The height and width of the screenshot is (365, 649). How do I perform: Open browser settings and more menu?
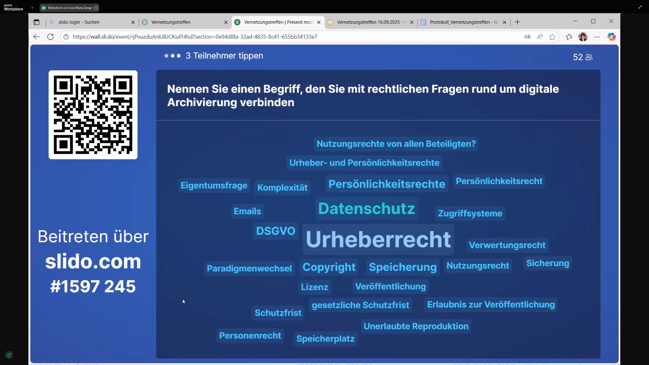tap(597, 37)
